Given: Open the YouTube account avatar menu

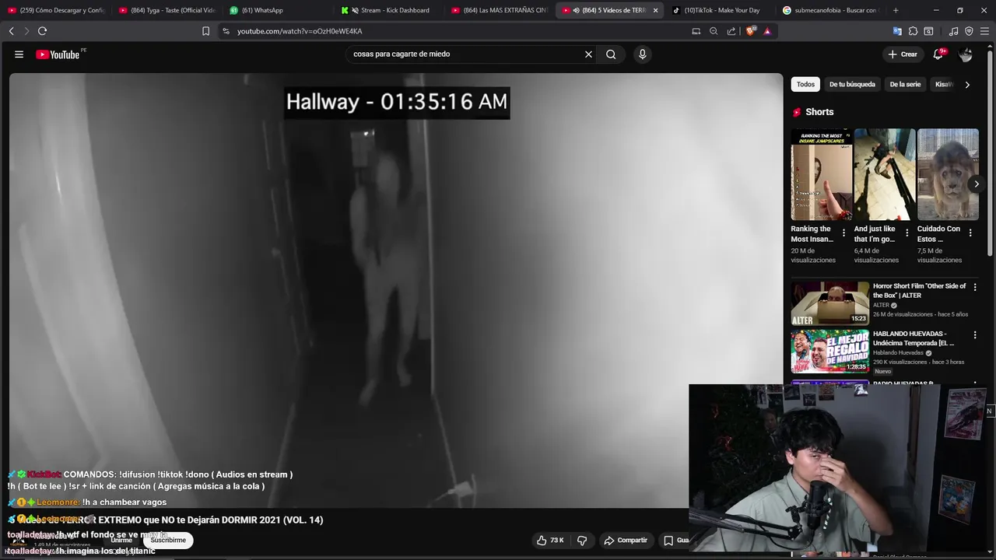Looking at the screenshot, I should tap(966, 54).
